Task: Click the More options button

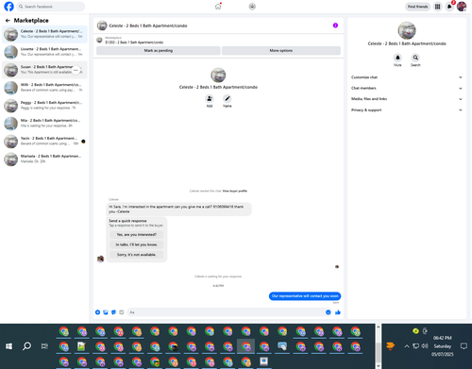Action: pyautogui.click(x=281, y=51)
